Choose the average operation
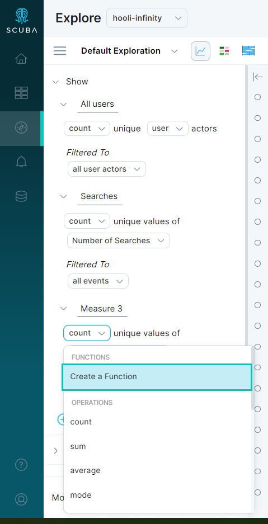Viewport: 268px width, 524px height. pos(85,470)
